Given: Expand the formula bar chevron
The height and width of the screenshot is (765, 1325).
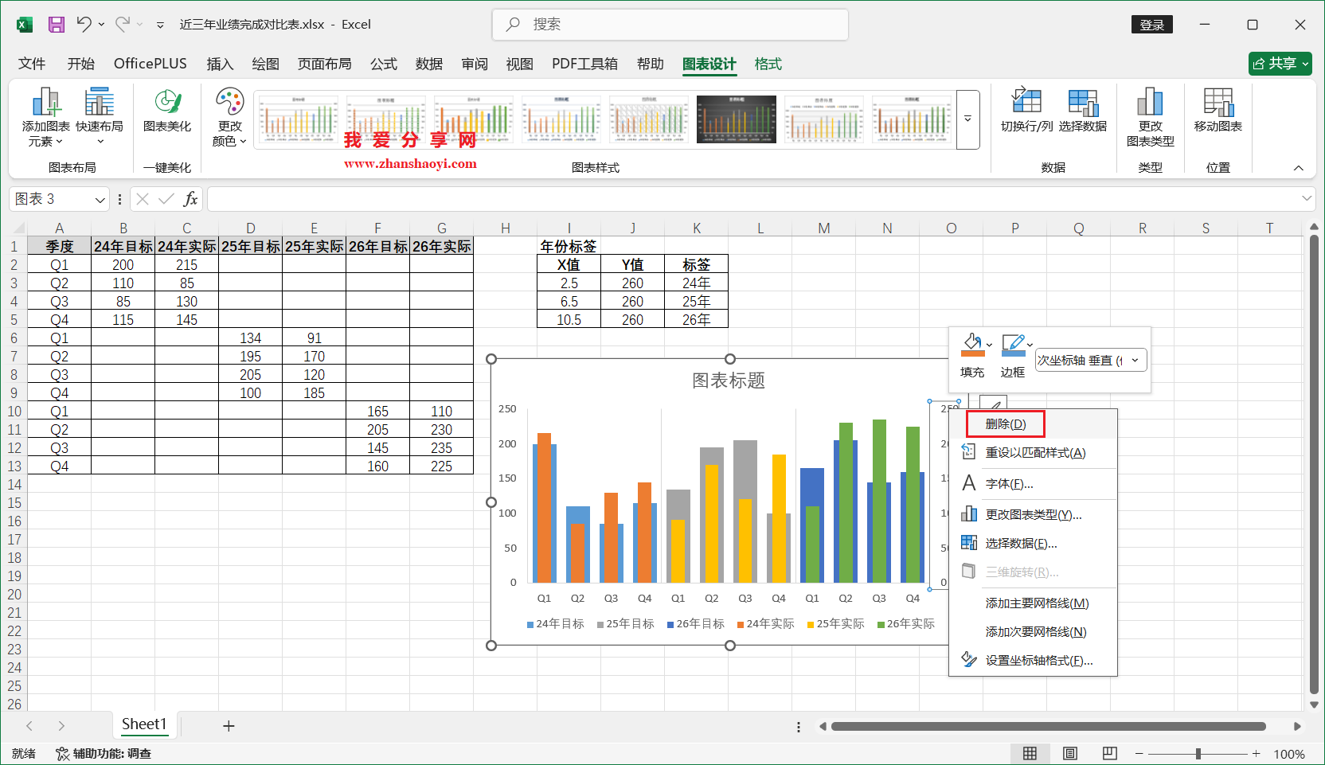Looking at the screenshot, I should click(1306, 198).
